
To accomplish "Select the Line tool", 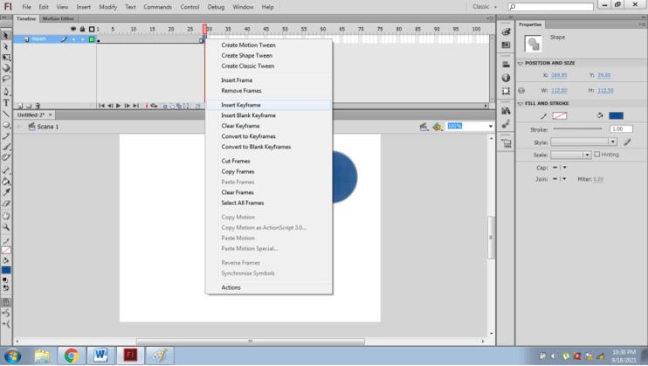I will coord(6,114).
